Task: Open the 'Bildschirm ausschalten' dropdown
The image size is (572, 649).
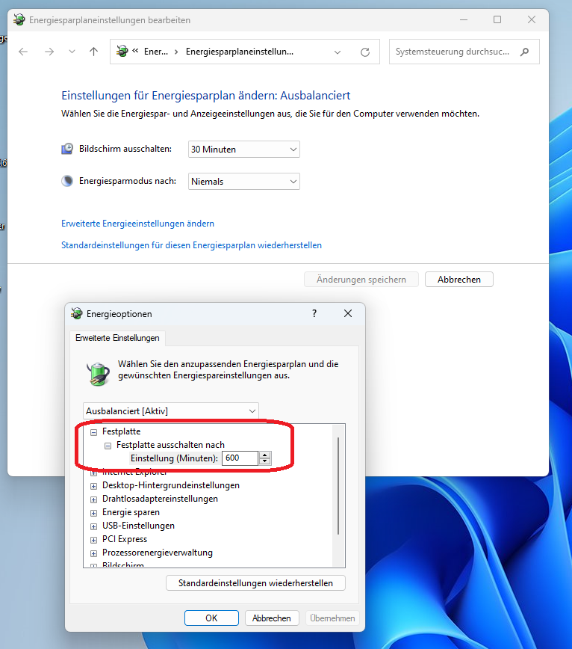Action: pos(244,150)
